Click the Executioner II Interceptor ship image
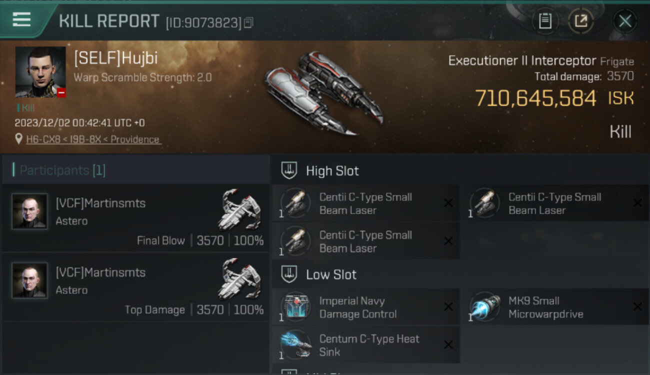 [x=324, y=93]
